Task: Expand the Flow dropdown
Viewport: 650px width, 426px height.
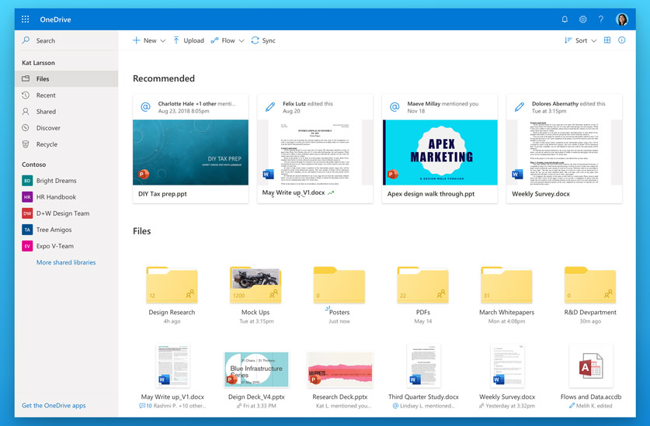Action: [228, 40]
